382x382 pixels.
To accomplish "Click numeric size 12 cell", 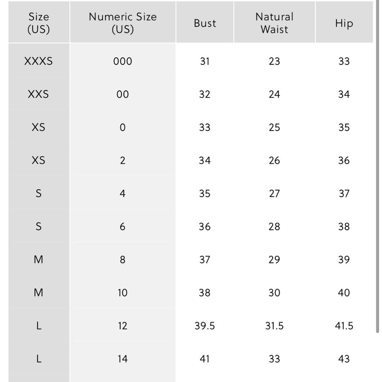I will (x=123, y=326).
